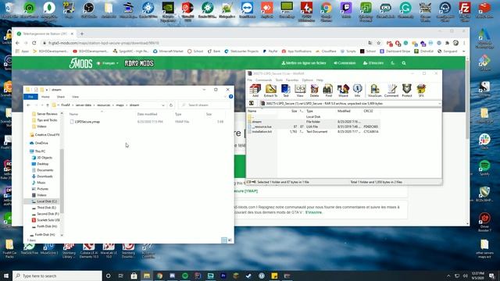Show more Chrome bookmarks chevron
The height and width of the screenshot is (281, 500).
pos(463,51)
